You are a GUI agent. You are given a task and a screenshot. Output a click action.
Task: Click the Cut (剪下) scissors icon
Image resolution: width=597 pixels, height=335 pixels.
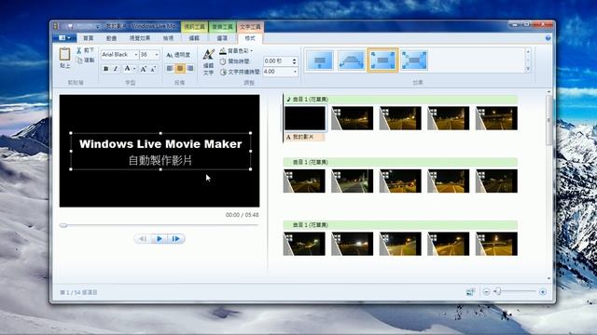pyautogui.click(x=78, y=50)
